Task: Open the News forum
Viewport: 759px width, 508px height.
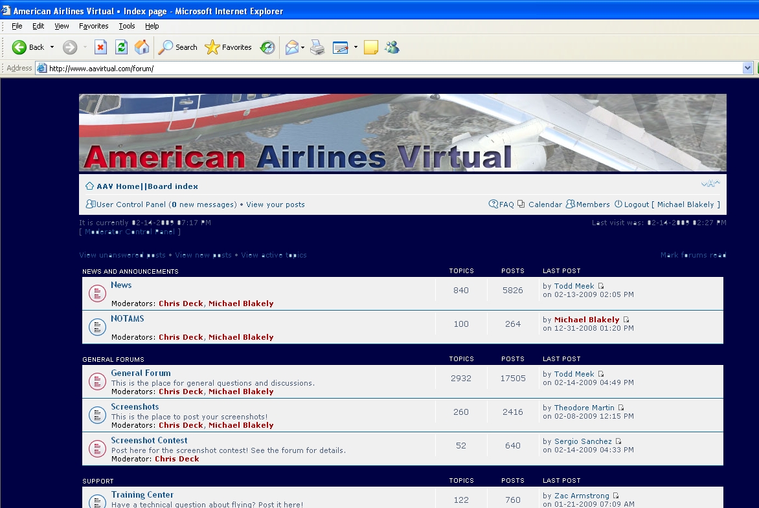Action: (x=121, y=285)
